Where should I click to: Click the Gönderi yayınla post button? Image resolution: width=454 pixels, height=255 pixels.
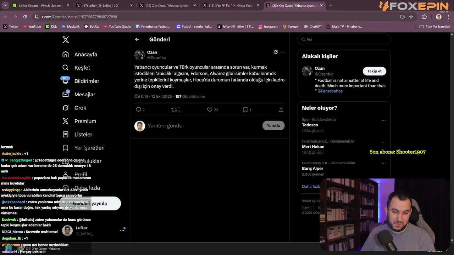[x=90, y=203]
